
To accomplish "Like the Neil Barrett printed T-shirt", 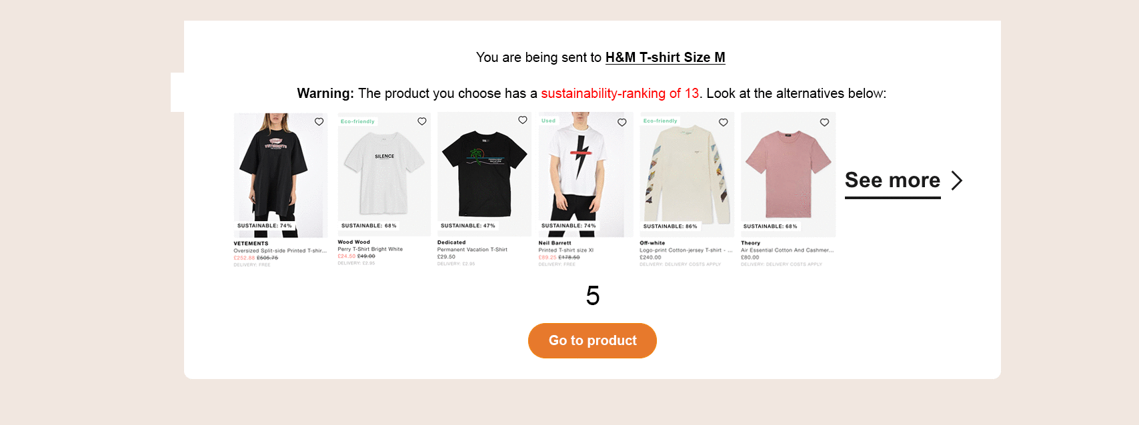I will 622,123.
